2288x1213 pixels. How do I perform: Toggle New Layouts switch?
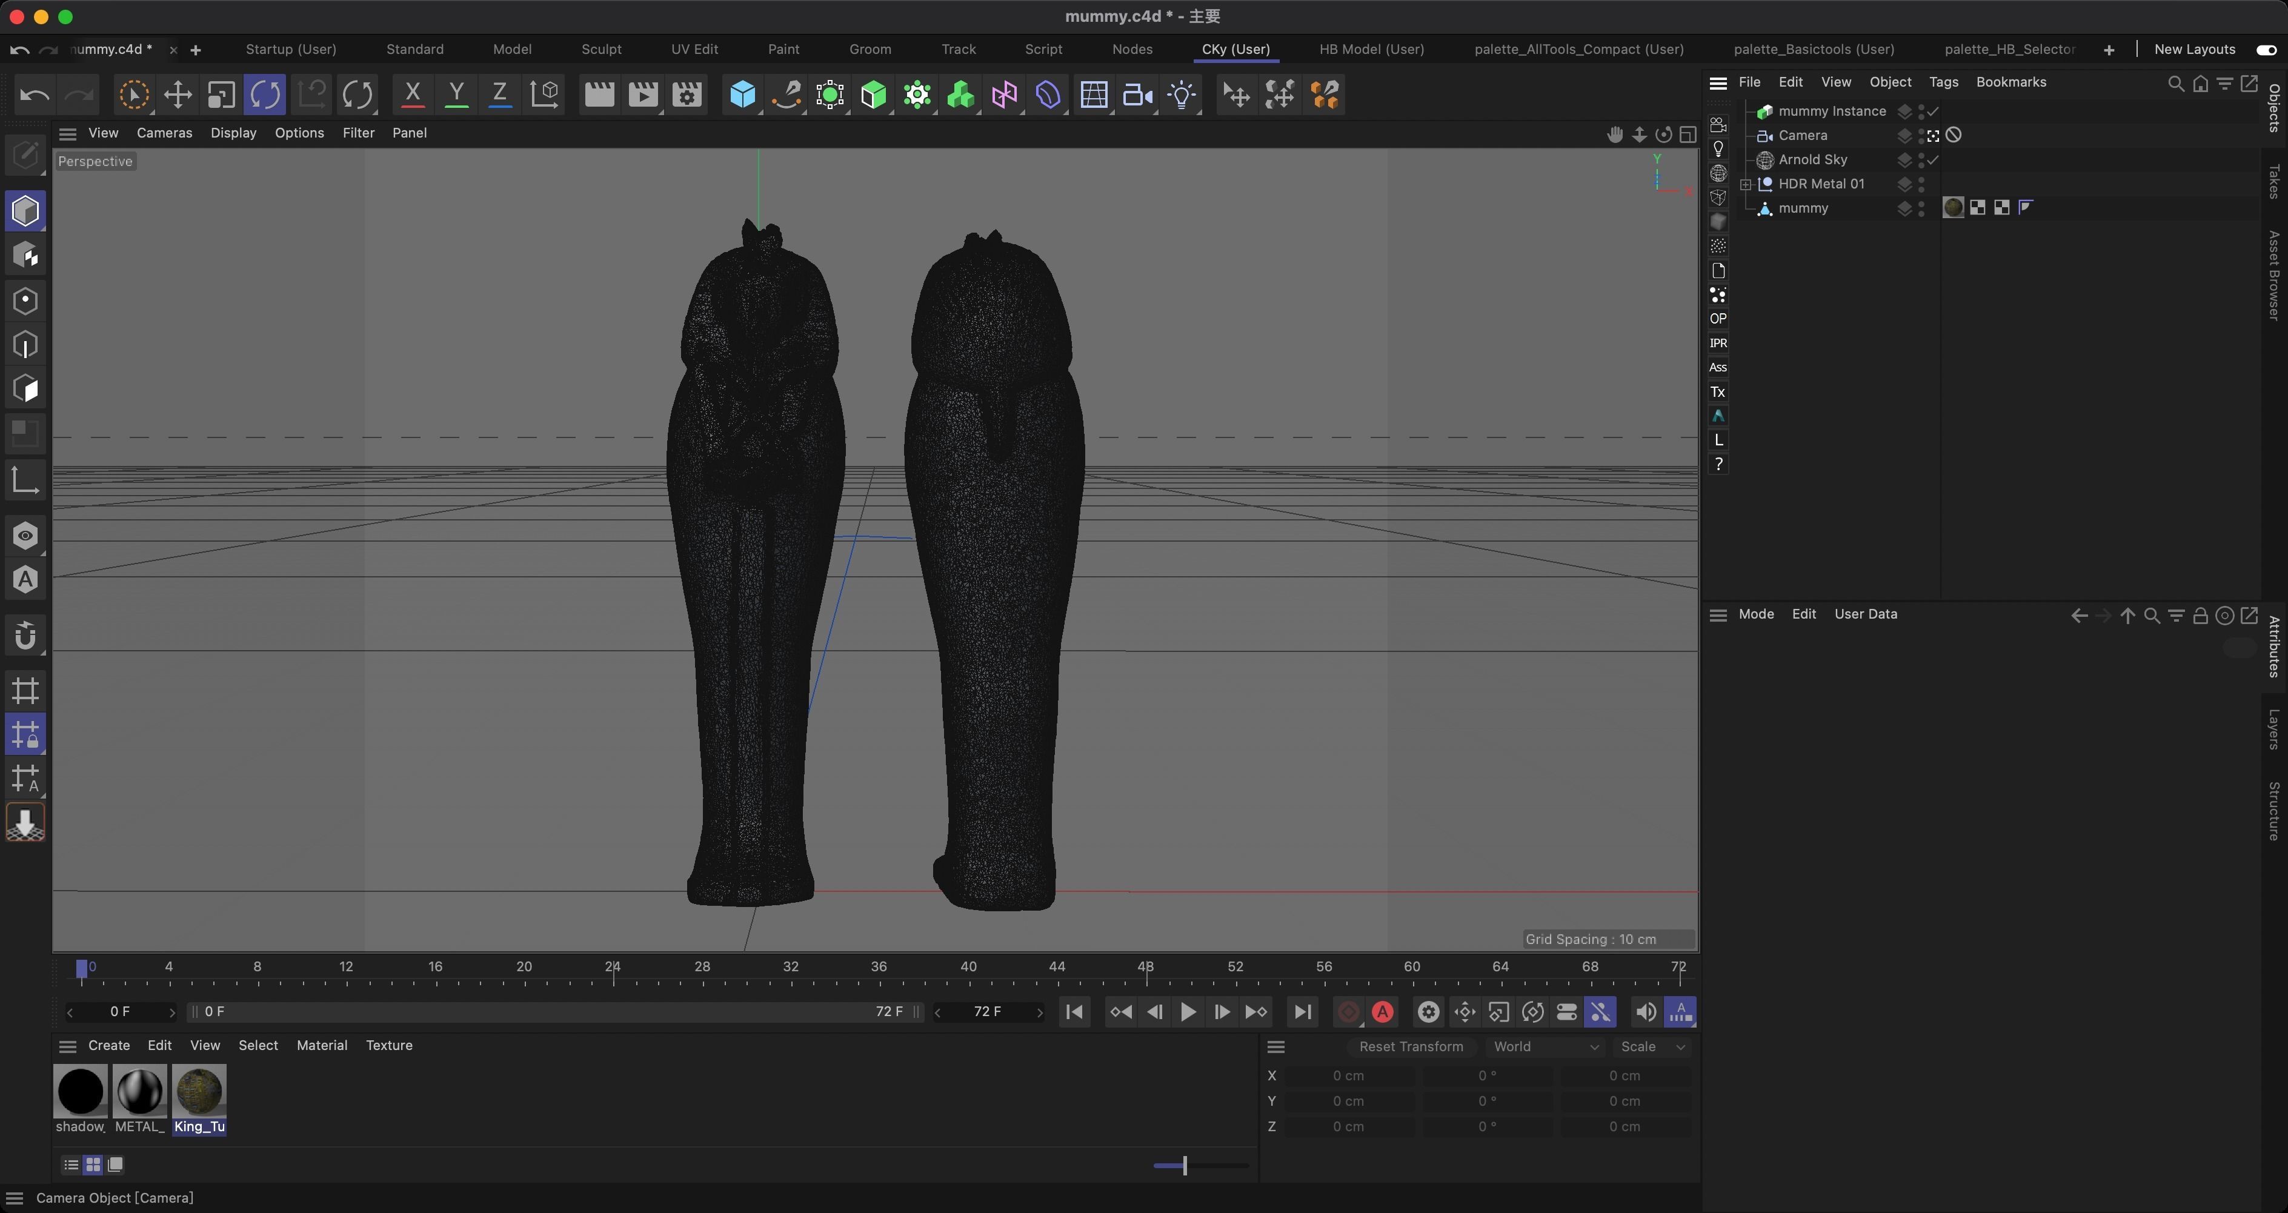[2267, 50]
